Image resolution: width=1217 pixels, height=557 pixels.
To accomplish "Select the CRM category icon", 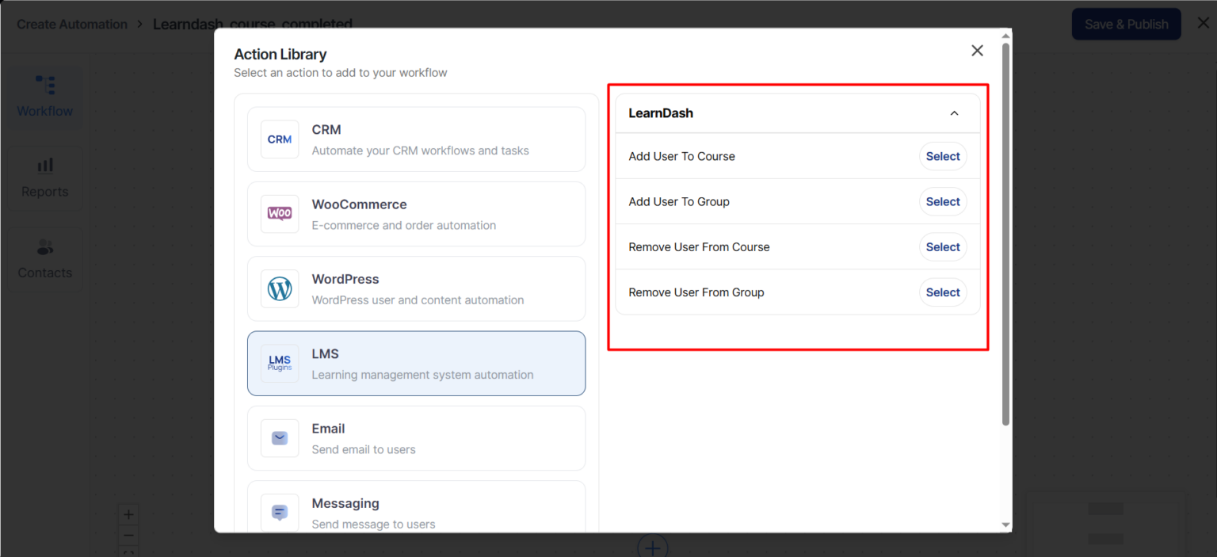I will tap(279, 139).
